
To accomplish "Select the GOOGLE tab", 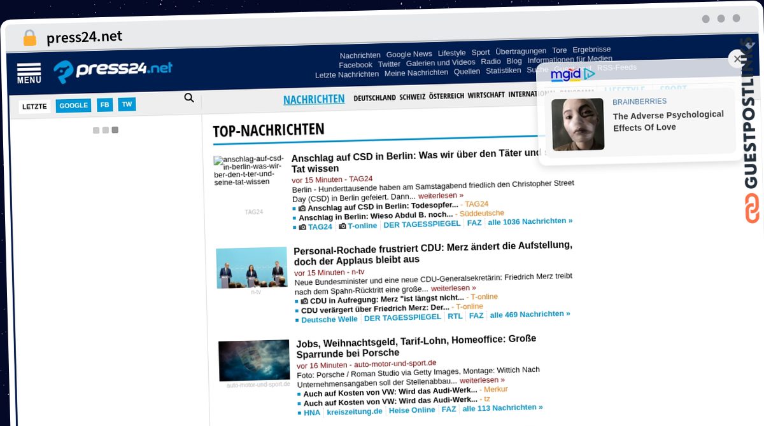I will [x=74, y=106].
